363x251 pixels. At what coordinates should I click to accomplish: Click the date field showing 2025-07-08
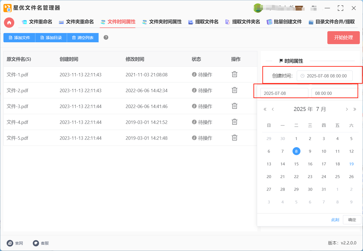pyautogui.click(x=284, y=93)
